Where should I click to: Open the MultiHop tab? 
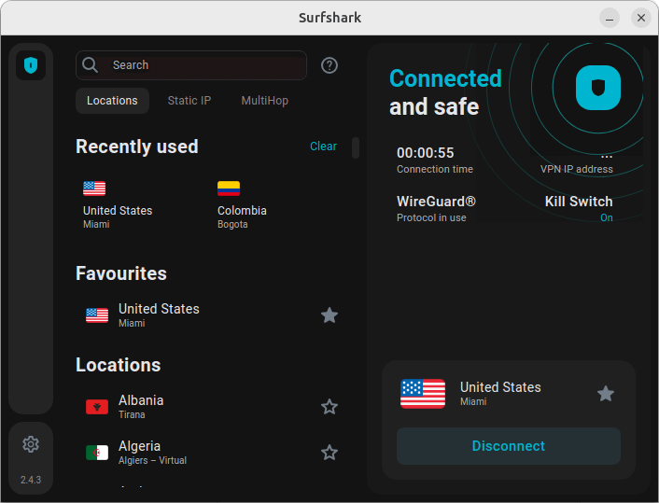265,101
